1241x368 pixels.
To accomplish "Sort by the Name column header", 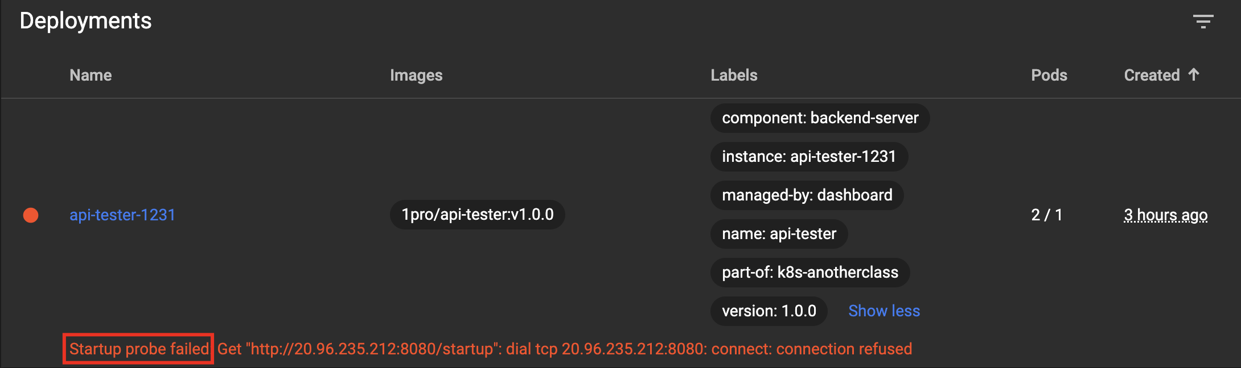I will 91,75.
